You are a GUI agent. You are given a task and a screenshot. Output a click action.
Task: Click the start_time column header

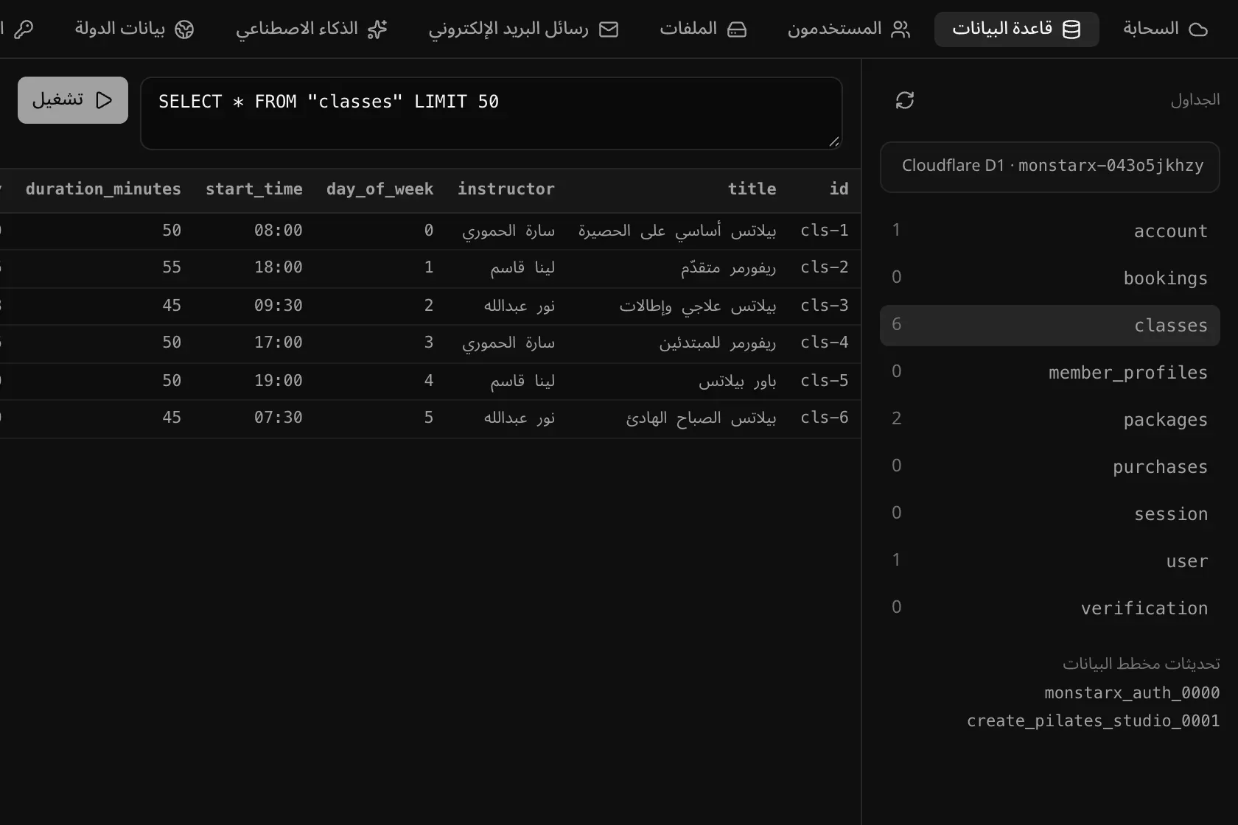[254, 189]
